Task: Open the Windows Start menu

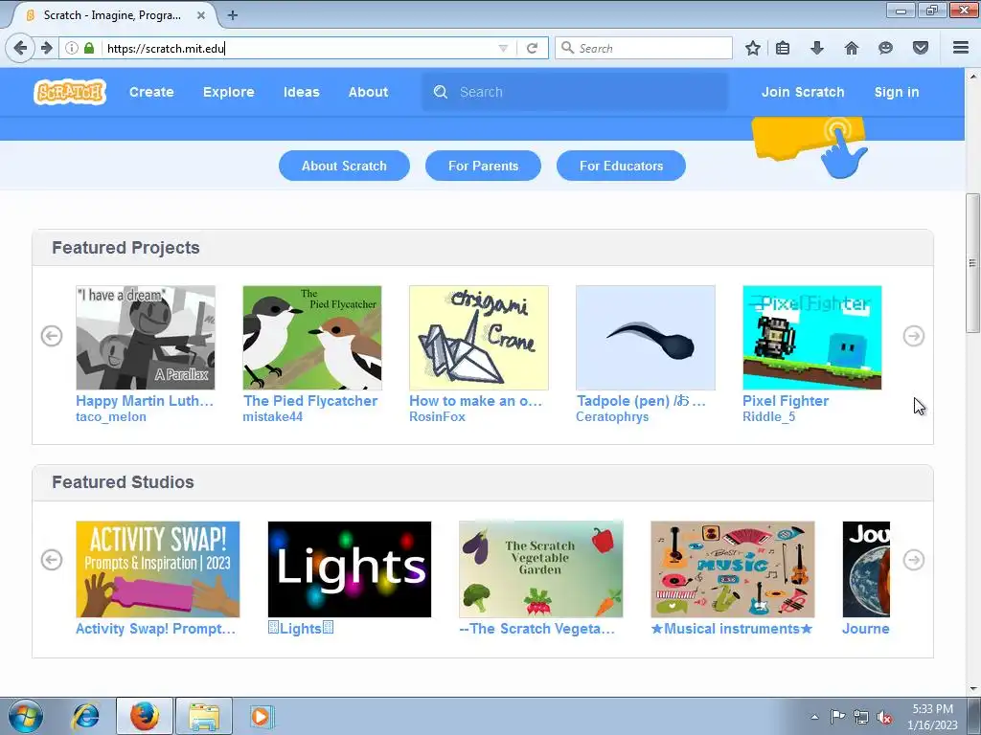Action: pos(26,716)
